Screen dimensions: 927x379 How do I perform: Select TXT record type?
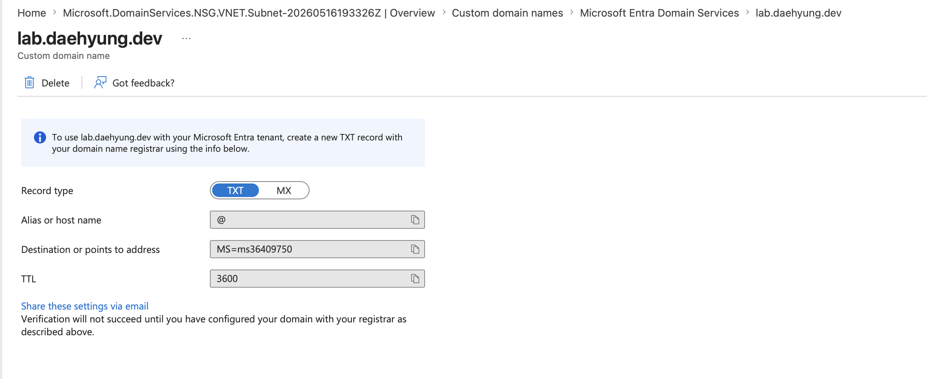pos(236,190)
